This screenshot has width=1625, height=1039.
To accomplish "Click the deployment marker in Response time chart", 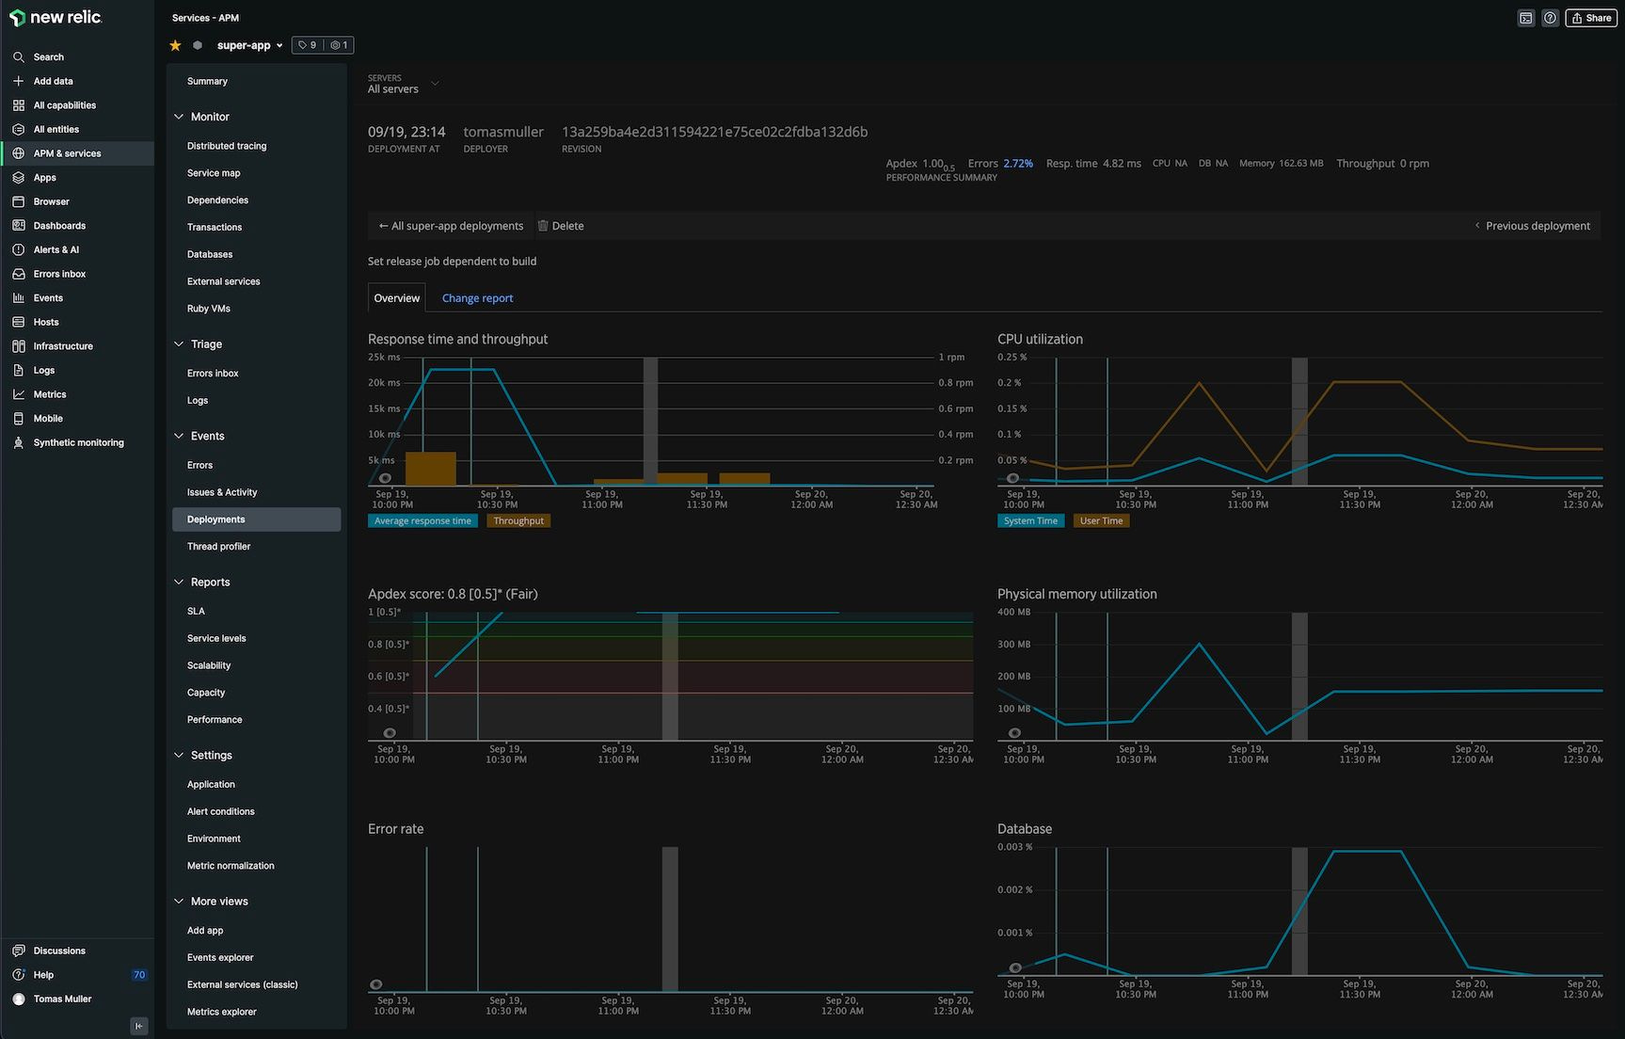I will click(650, 421).
